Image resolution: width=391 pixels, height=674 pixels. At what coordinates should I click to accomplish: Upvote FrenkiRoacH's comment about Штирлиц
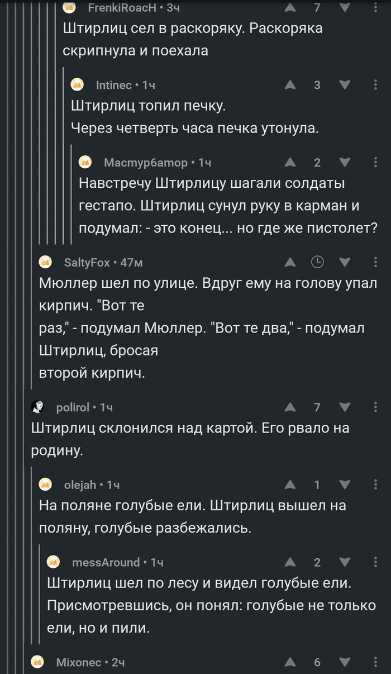coord(290,8)
